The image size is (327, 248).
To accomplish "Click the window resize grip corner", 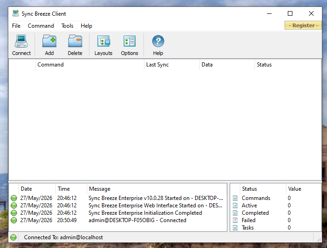I will click(x=319, y=240).
